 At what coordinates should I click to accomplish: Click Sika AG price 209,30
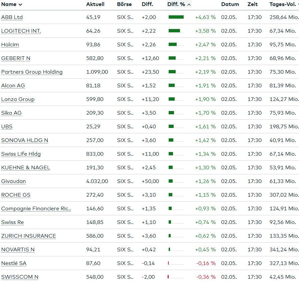coord(95,113)
